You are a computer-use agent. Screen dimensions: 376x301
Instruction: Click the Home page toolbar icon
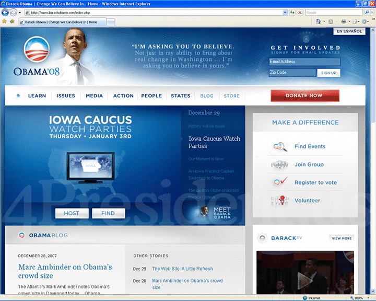point(318,21)
